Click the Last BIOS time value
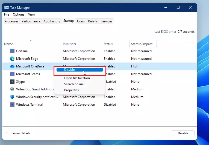 tap(186, 32)
